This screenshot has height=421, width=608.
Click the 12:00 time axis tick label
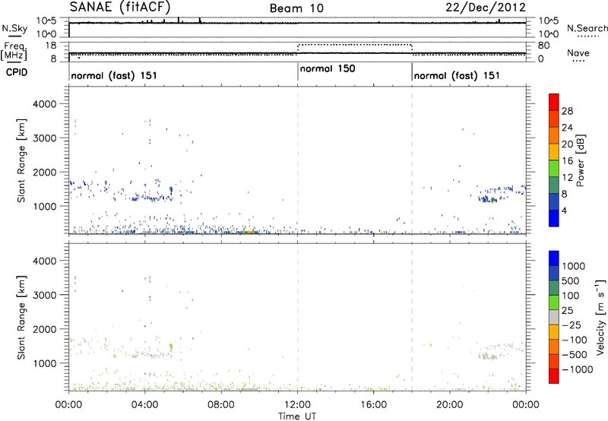click(x=297, y=405)
